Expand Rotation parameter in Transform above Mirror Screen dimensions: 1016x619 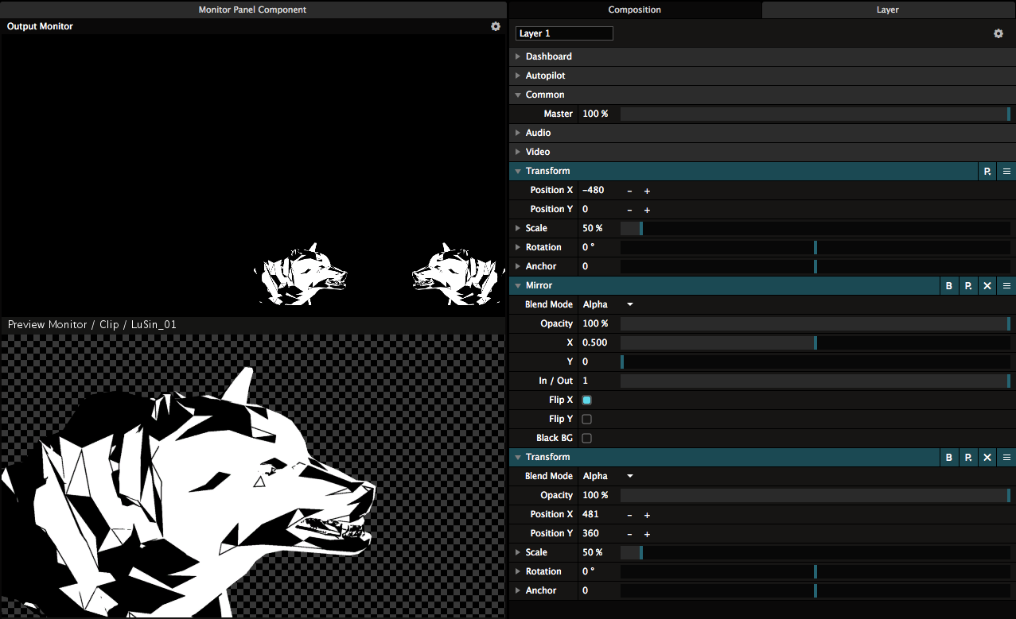[518, 247]
